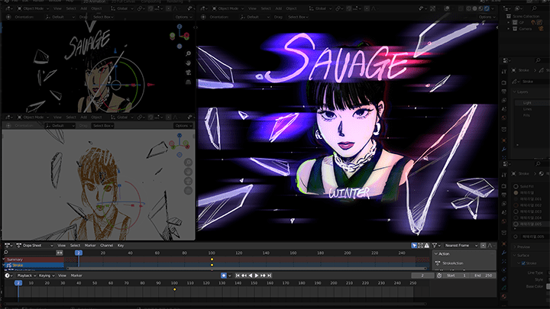Toggle auto keying record button

click(223, 275)
